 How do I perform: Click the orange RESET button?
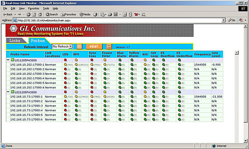94,46
